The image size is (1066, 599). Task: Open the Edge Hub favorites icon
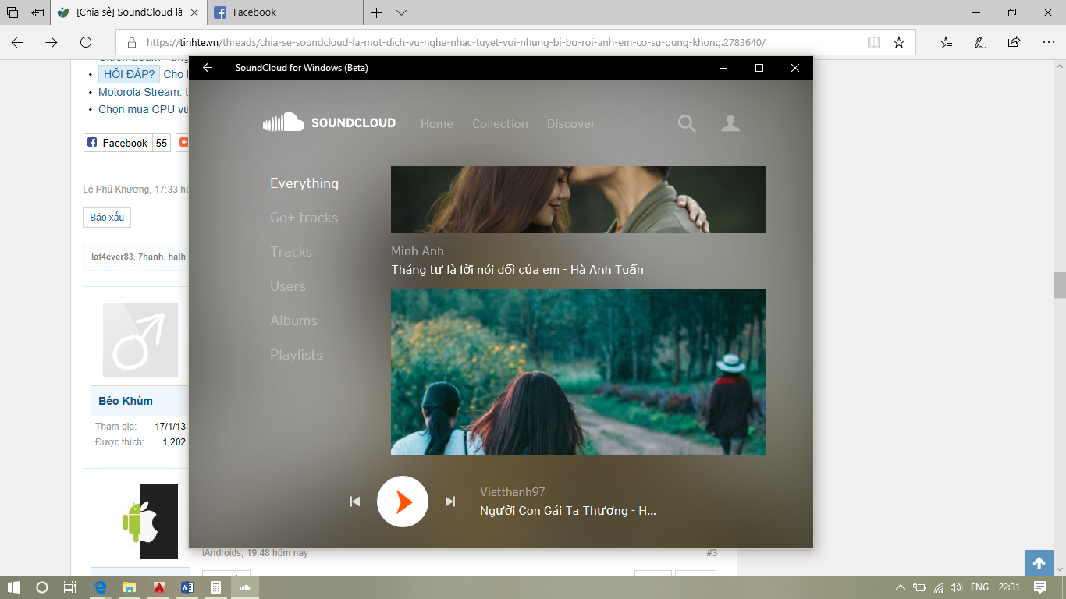(946, 42)
